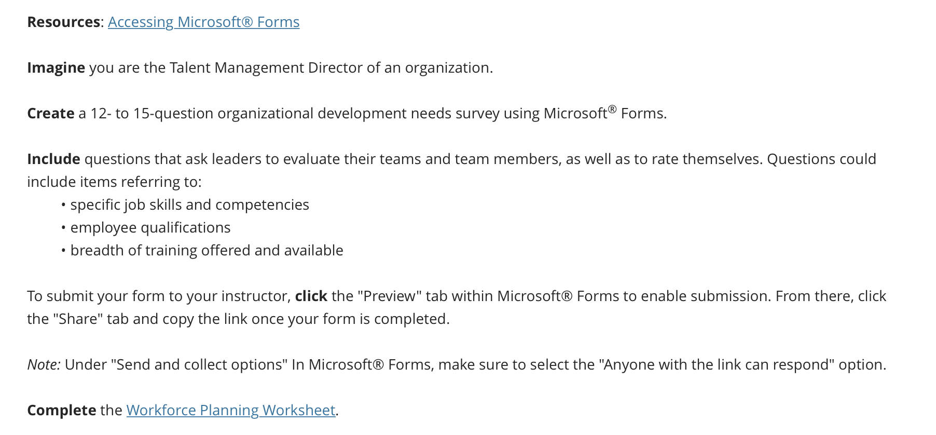The height and width of the screenshot is (435, 936).
Task: Click the bold word Create
Action: point(51,114)
